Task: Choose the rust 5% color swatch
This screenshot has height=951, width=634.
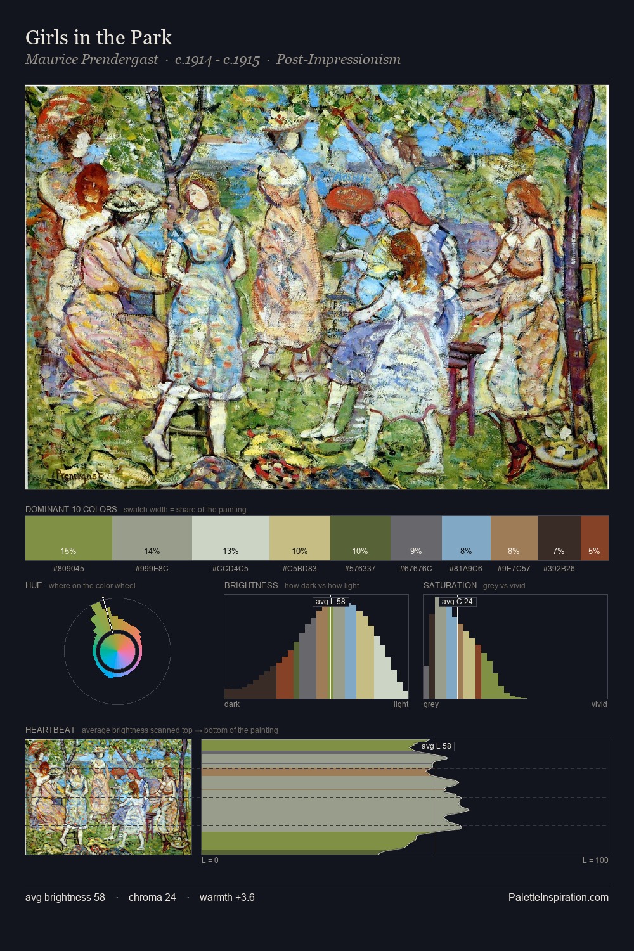Action: point(594,538)
